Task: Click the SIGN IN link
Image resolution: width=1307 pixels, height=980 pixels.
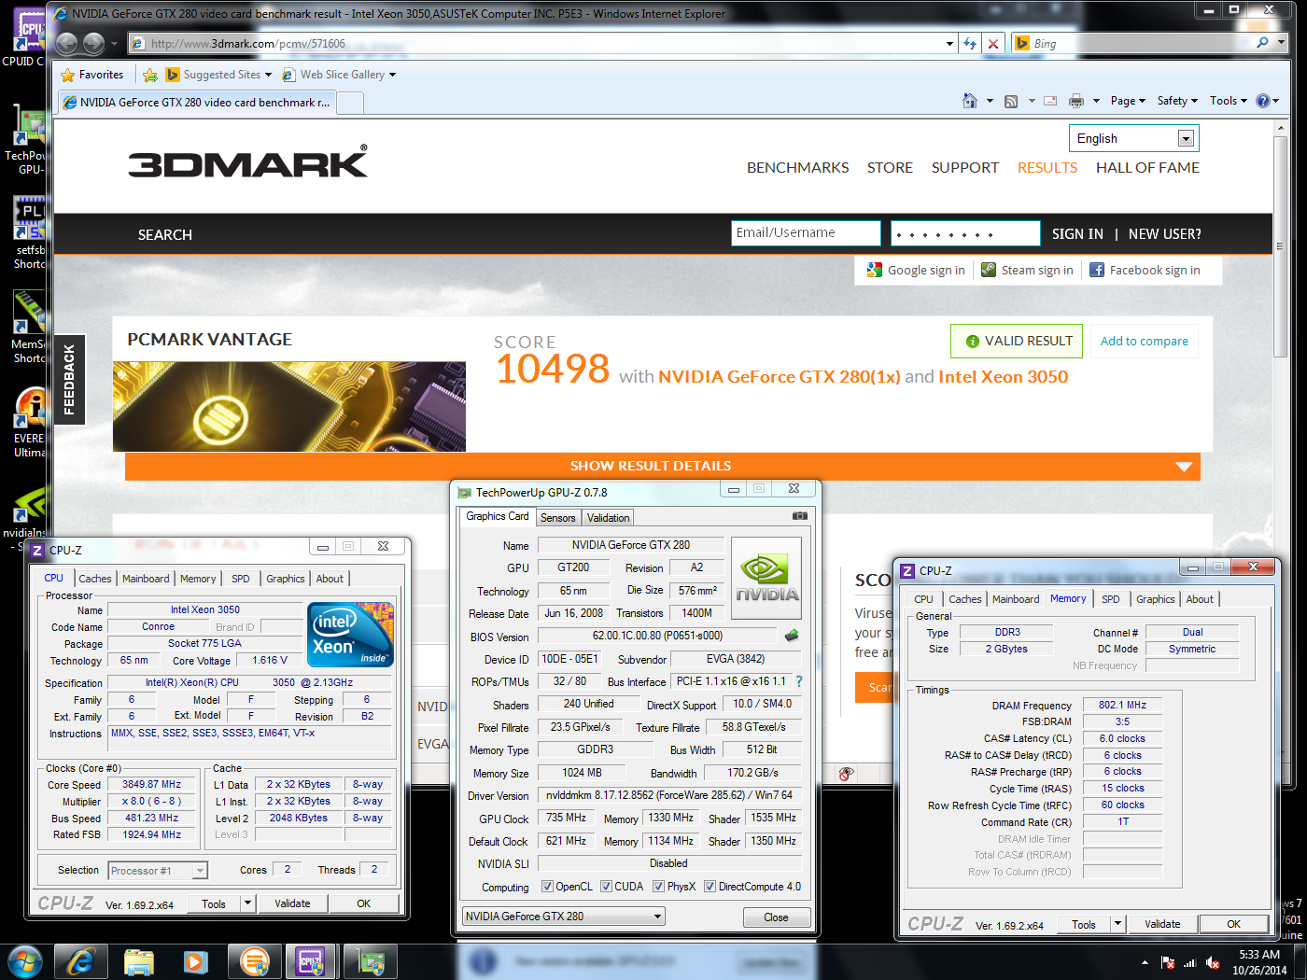Action: click(1077, 234)
